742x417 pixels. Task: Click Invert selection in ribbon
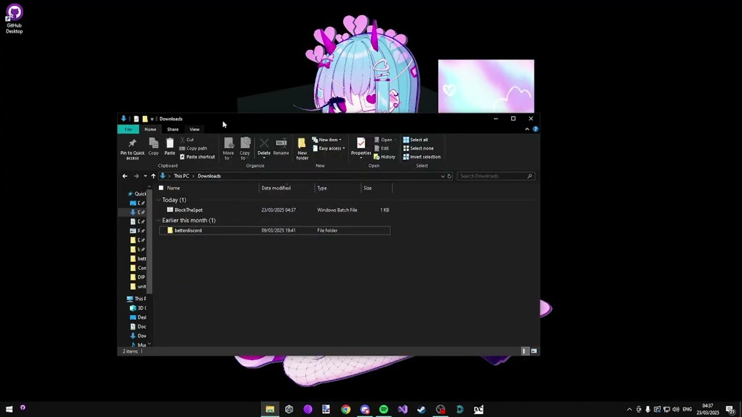point(421,157)
